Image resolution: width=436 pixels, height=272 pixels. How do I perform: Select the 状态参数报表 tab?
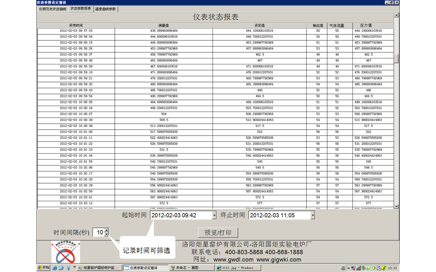(80, 9)
